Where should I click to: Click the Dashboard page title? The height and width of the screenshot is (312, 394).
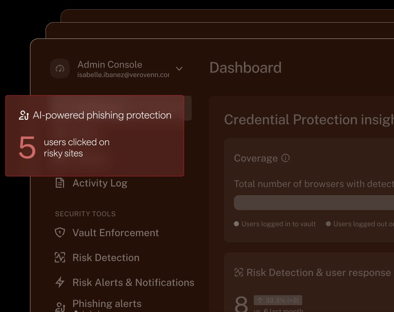pyautogui.click(x=245, y=68)
